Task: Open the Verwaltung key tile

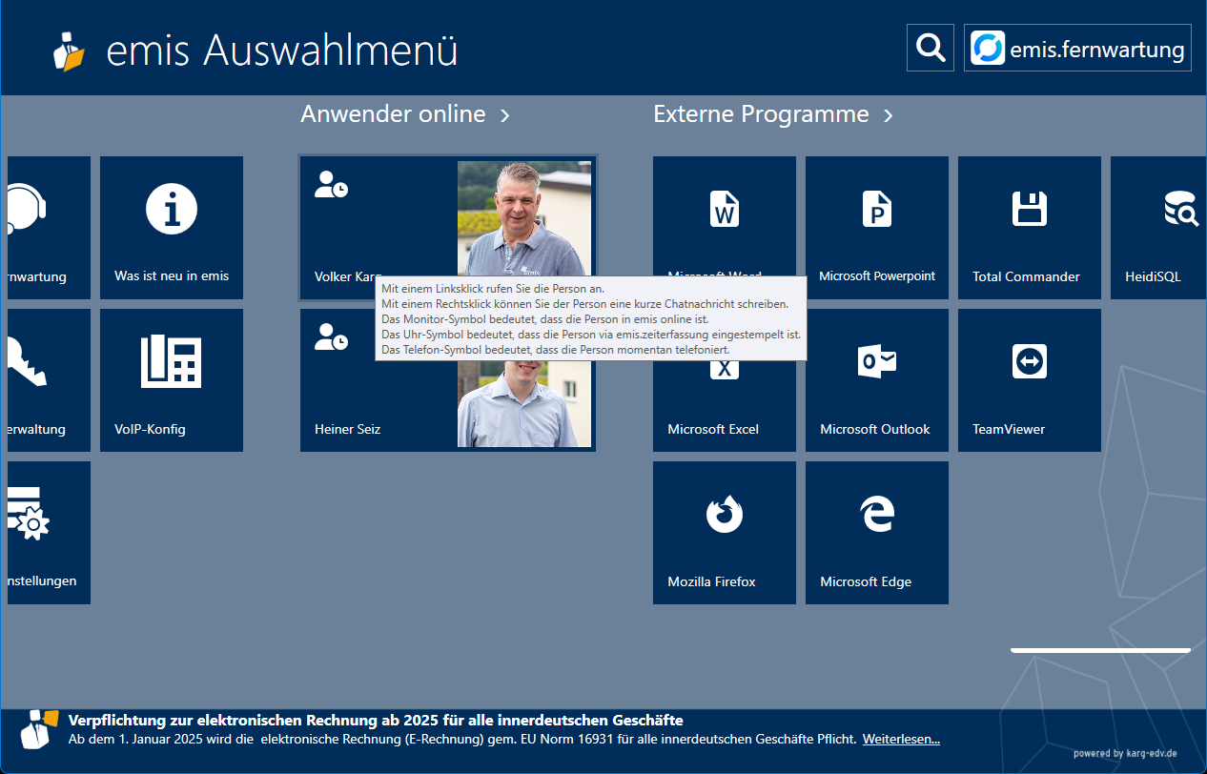Action: [x=49, y=380]
